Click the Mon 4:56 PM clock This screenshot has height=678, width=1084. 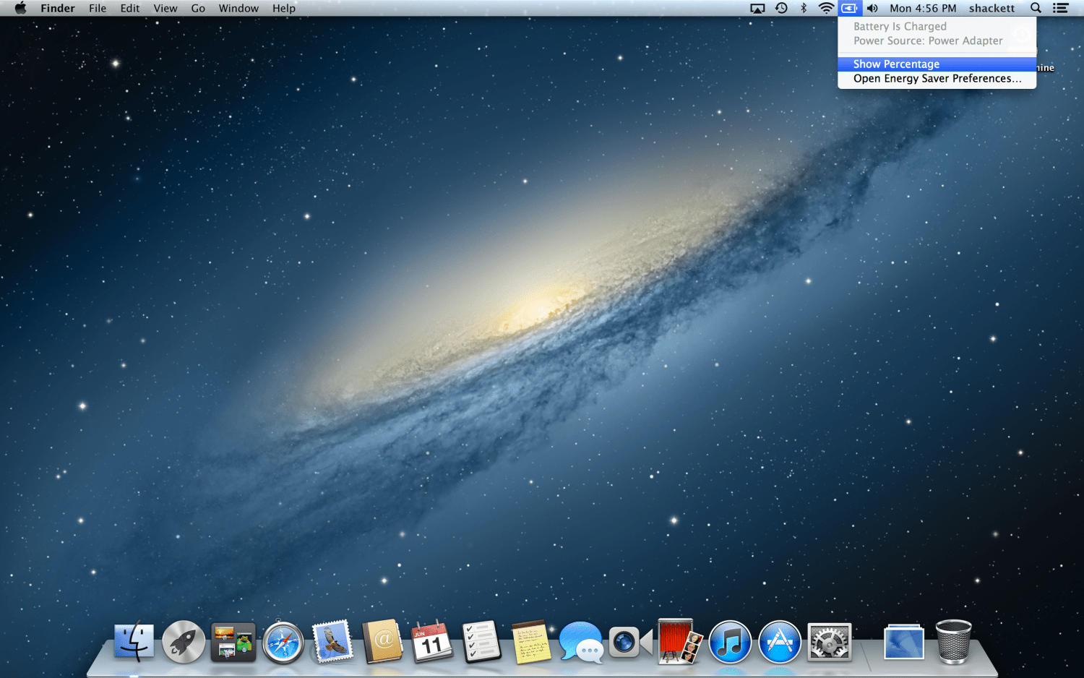point(923,8)
